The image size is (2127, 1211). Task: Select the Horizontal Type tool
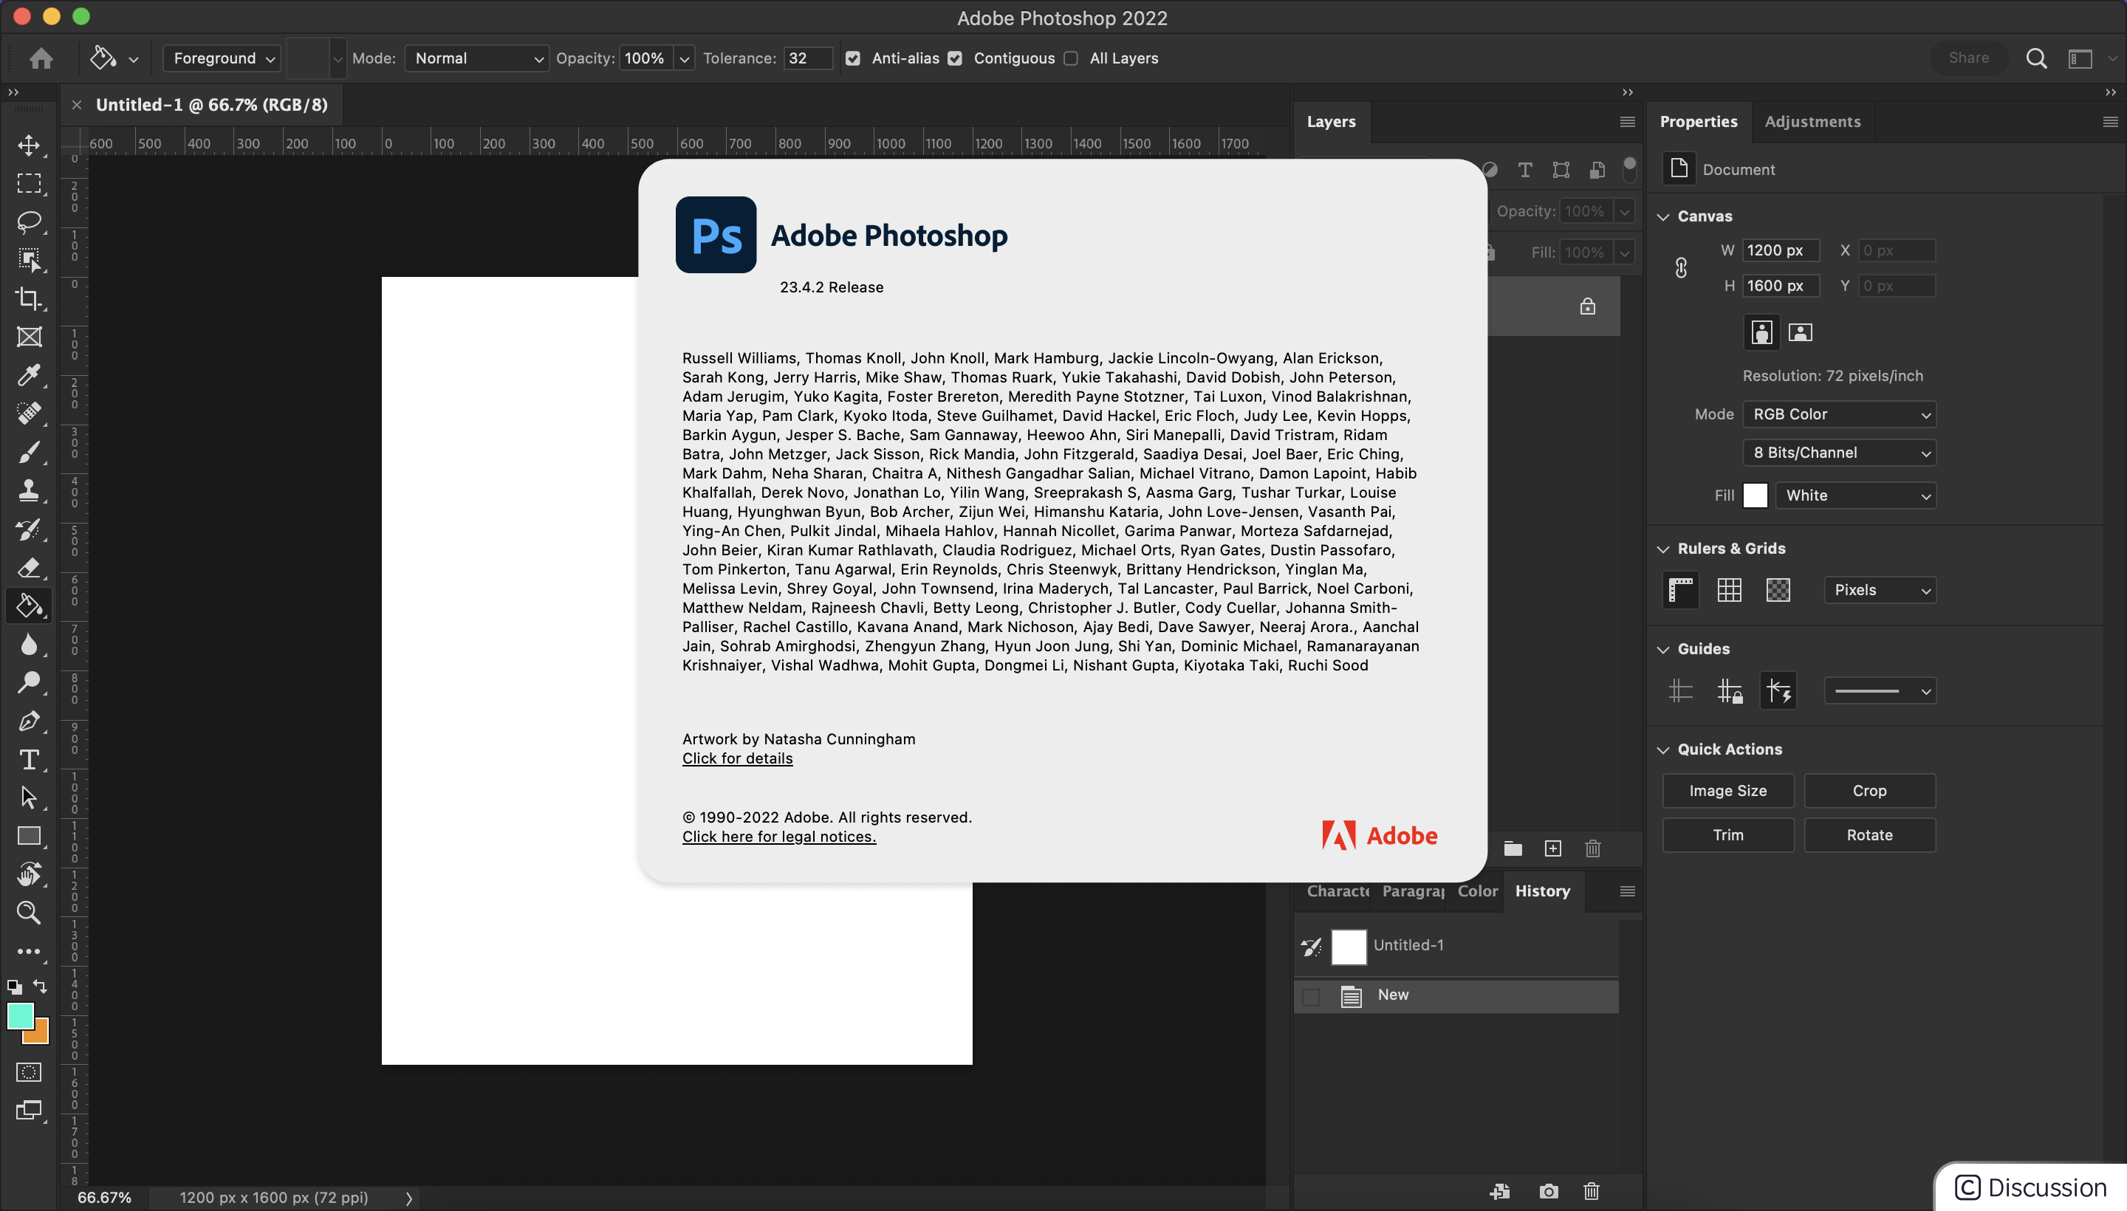tap(29, 759)
